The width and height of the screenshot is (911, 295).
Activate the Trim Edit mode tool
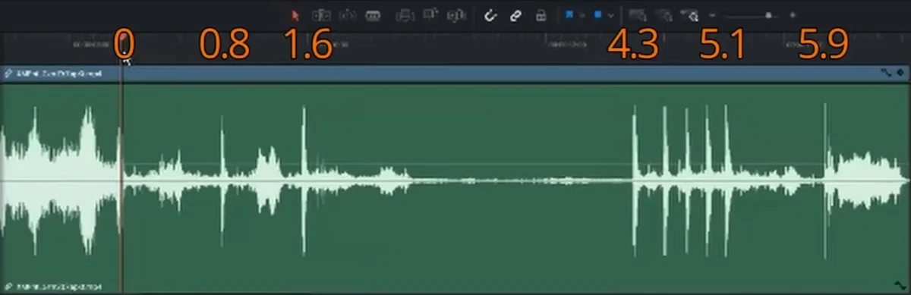coord(322,14)
